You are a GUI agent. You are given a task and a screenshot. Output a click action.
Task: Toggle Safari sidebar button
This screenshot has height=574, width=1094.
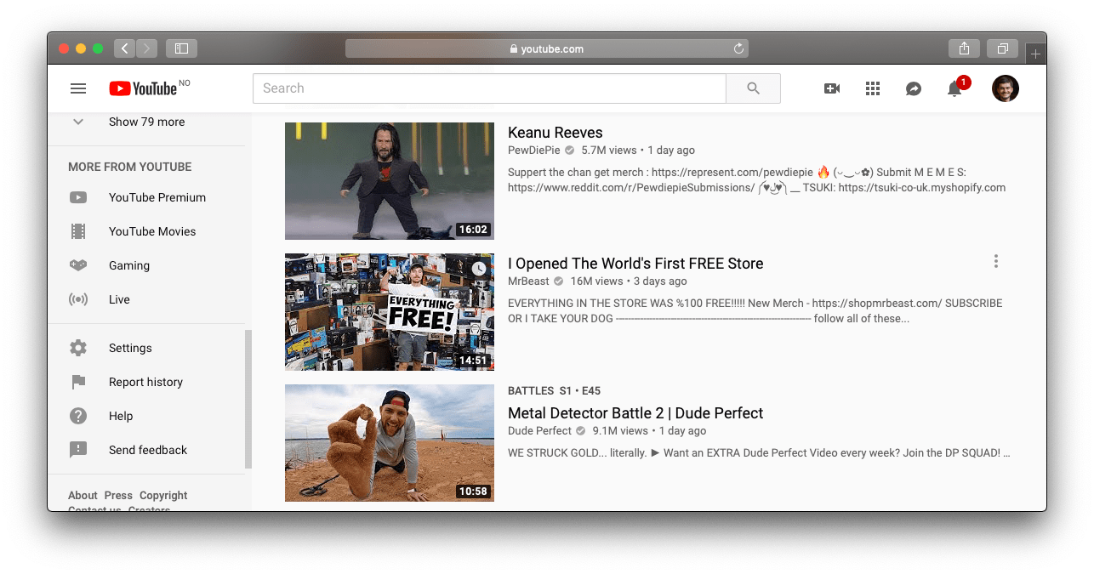[181, 48]
